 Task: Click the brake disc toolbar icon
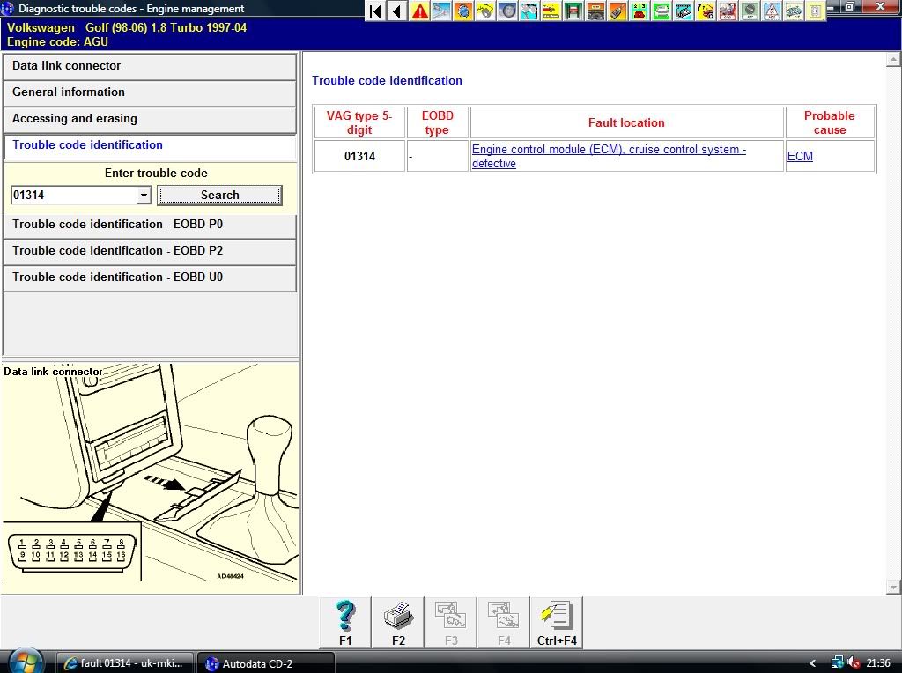coord(507,11)
